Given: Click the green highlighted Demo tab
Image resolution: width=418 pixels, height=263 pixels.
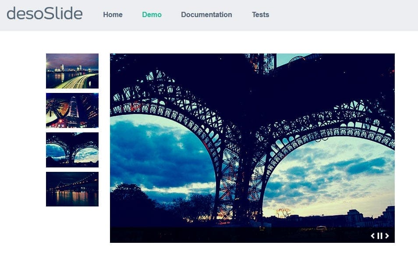Looking at the screenshot, I should pyautogui.click(x=152, y=14).
